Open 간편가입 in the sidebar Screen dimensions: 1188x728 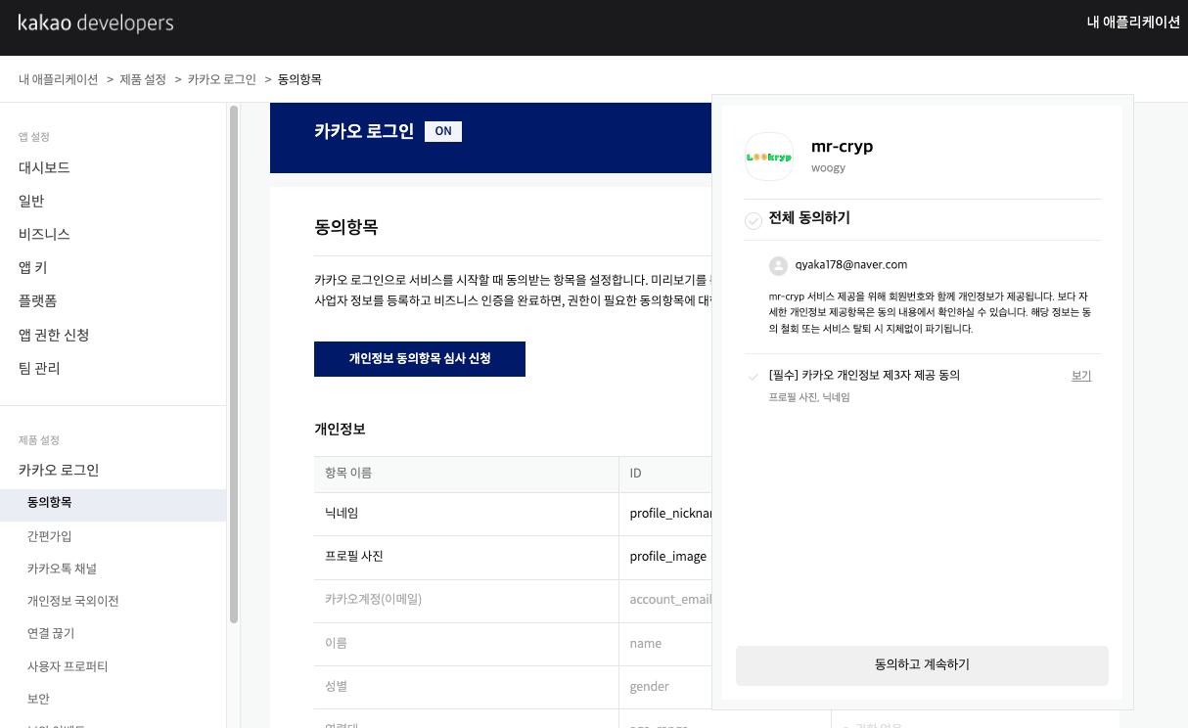pos(50,536)
